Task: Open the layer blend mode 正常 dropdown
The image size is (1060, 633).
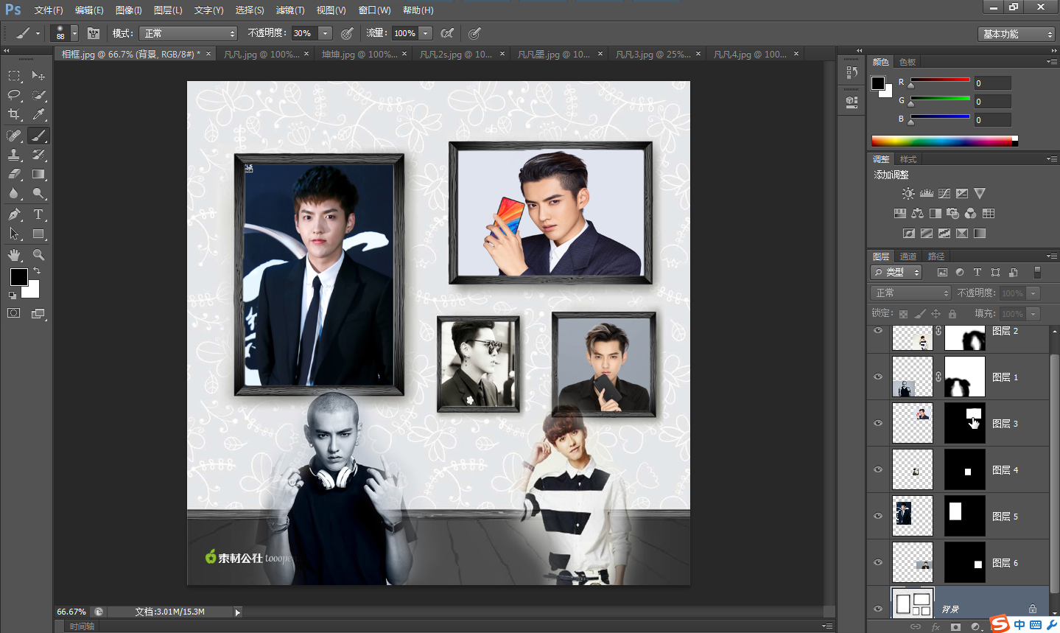Action: (911, 293)
